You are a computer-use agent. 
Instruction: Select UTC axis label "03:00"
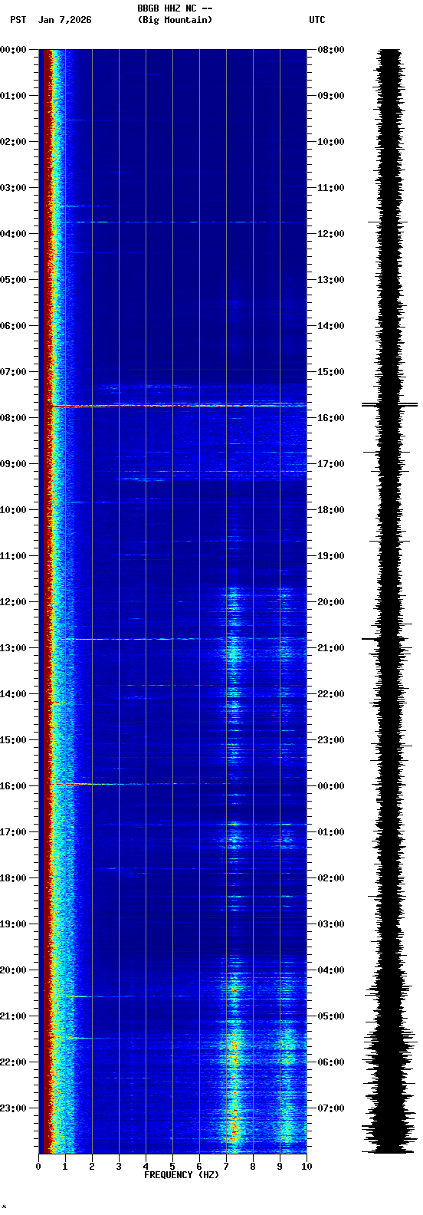coord(331,924)
